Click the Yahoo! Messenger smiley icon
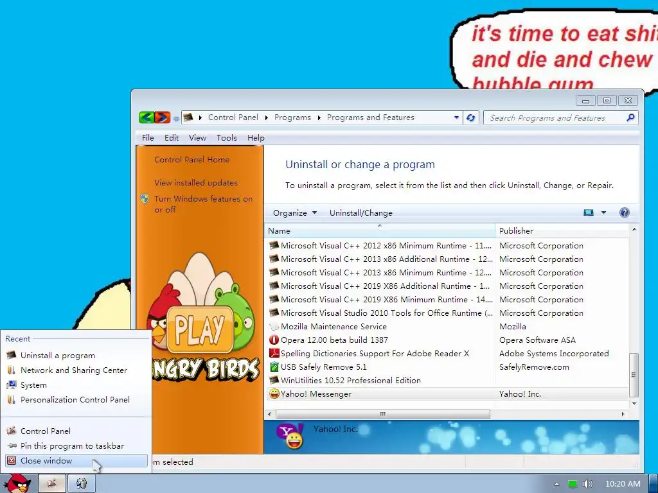The image size is (658, 493). (x=274, y=394)
